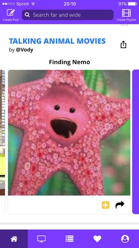Open the Talking Animal Movies title
This screenshot has height=248, width=139.
pos(57,41)
